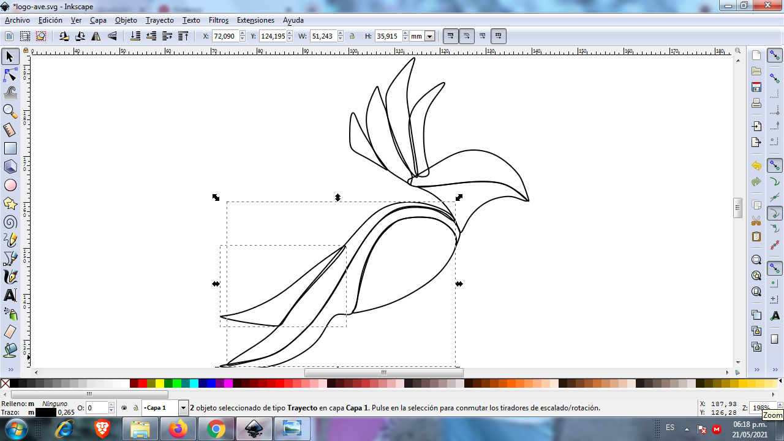784x441 pixels.
Task: Select the Eraser tool
Action: click(10, 332)
